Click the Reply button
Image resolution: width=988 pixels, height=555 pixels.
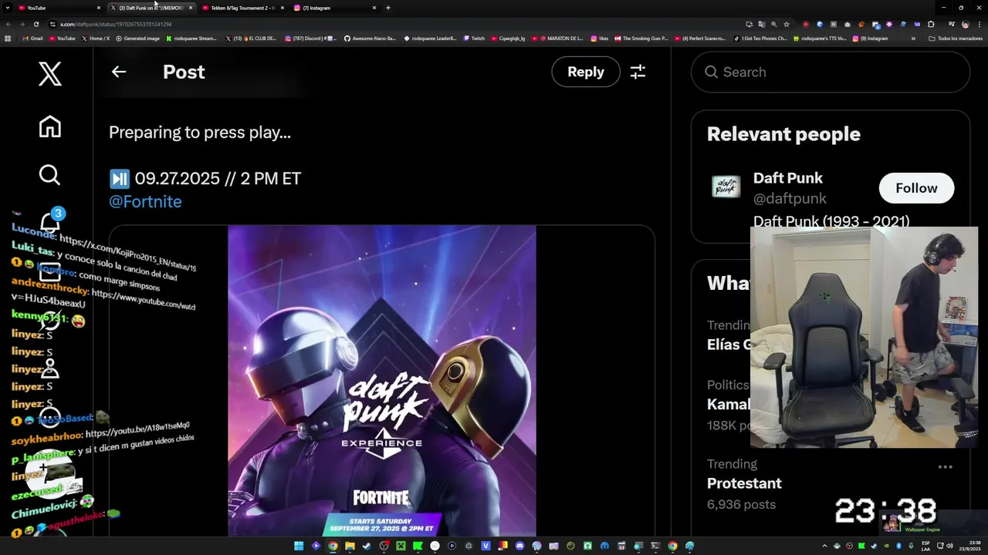click(586, 72)
